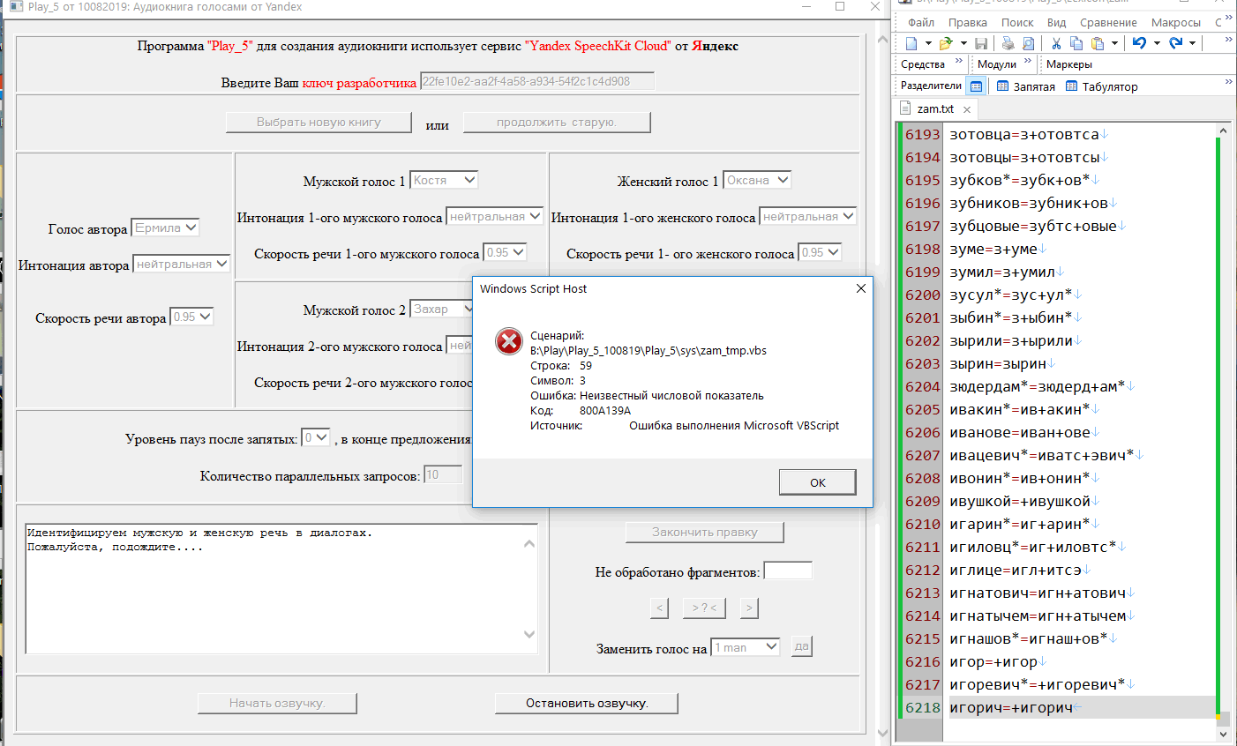This screenshot has width=1237, height=746.
Task: Click the Cut scissors icon
Action: (1056, 43)
